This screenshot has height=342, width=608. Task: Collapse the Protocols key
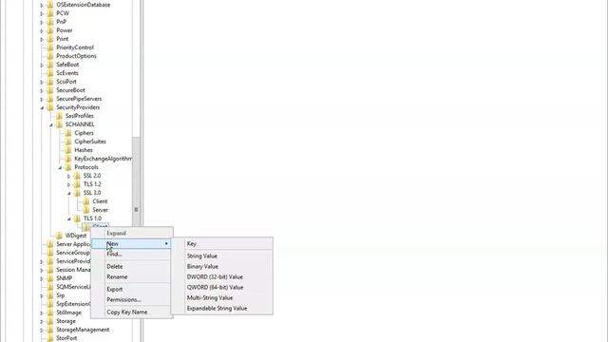pyautogui.click(x=60, y=167)
